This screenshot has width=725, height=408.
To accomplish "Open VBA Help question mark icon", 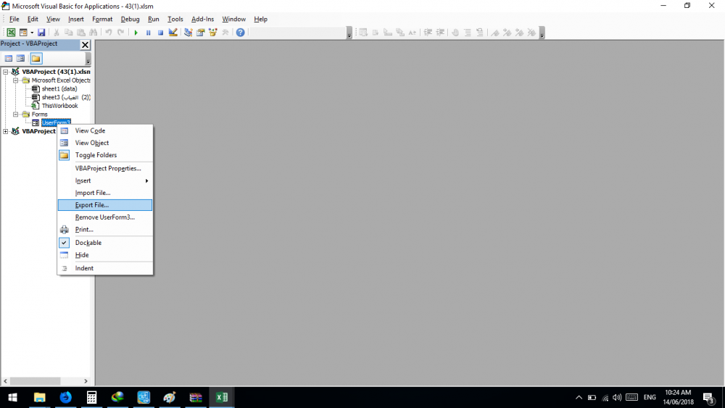I will [241, 33].
